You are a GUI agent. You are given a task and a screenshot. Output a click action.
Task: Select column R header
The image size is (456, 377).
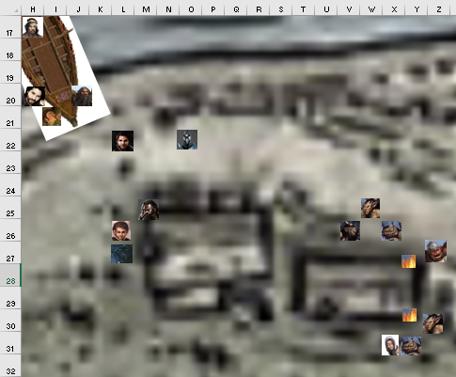259,9
